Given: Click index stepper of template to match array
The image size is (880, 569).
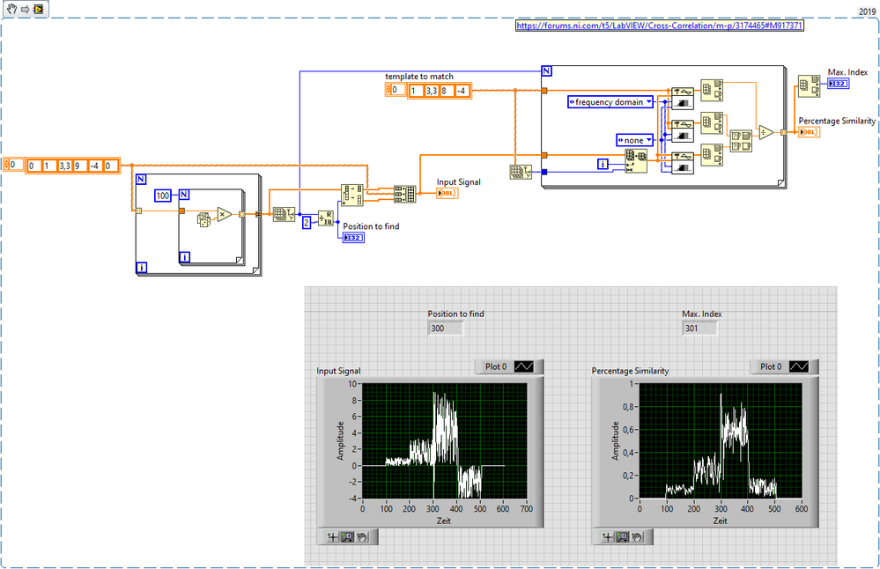Looking at the screenshot, I should point(388,90).
